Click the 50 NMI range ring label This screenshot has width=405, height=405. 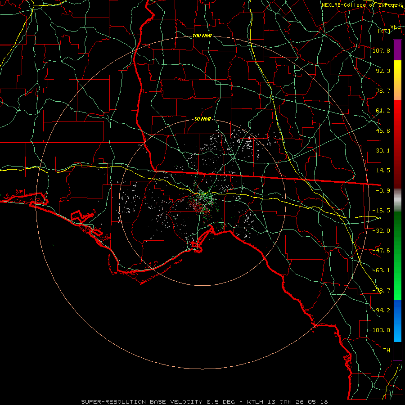[x=202, y=119]
